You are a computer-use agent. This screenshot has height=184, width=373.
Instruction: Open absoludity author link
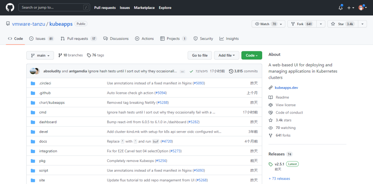52,71
